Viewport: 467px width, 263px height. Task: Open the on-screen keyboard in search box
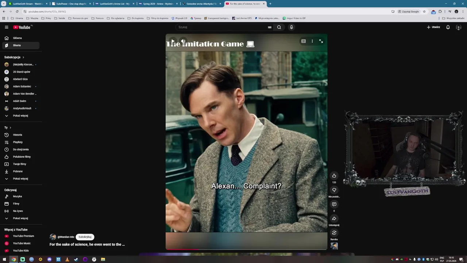click(x=270, y=27)
